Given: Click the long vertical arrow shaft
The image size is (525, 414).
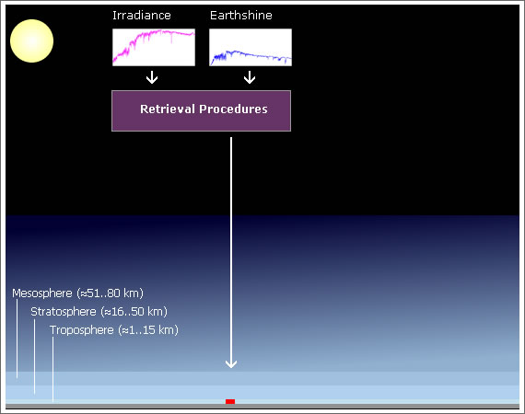Looking at the screenshot, I should point(231,247).
